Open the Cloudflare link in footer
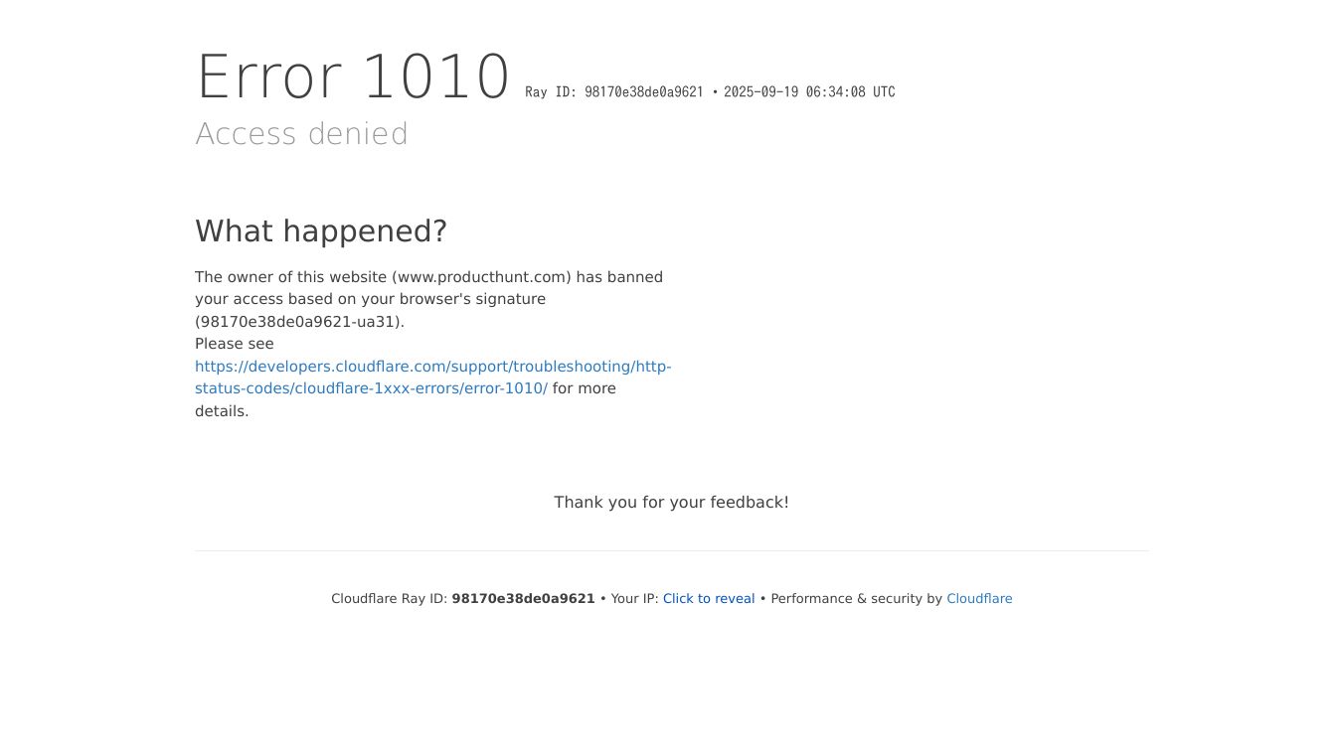The image size is (1344, 755). coord(979,599)
